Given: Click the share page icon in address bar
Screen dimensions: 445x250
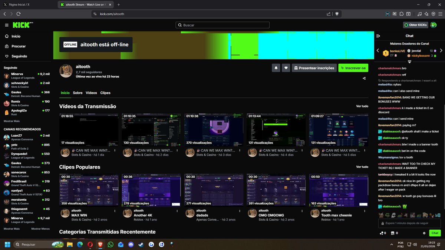Looking at the screenshot, I should pos(329,14).
